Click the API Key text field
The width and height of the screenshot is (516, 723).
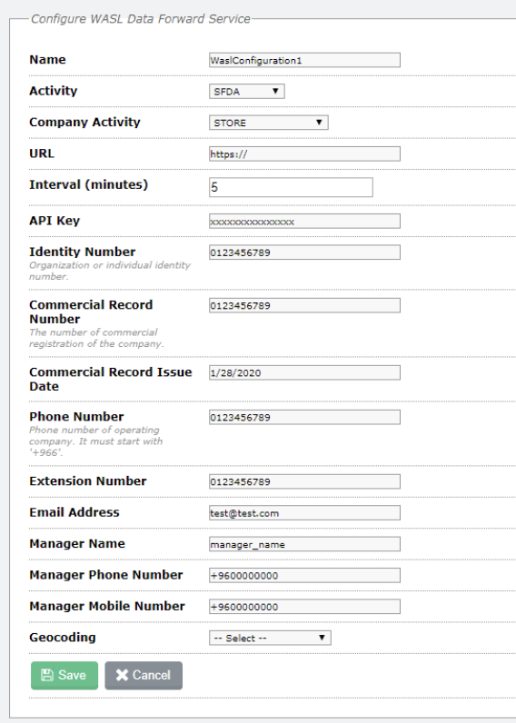click(x=304, y=221)
